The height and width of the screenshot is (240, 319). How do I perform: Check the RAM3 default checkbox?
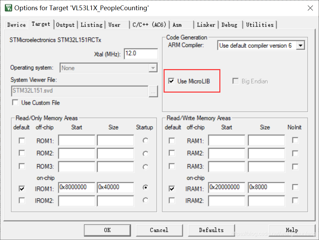tap(172, 166)
